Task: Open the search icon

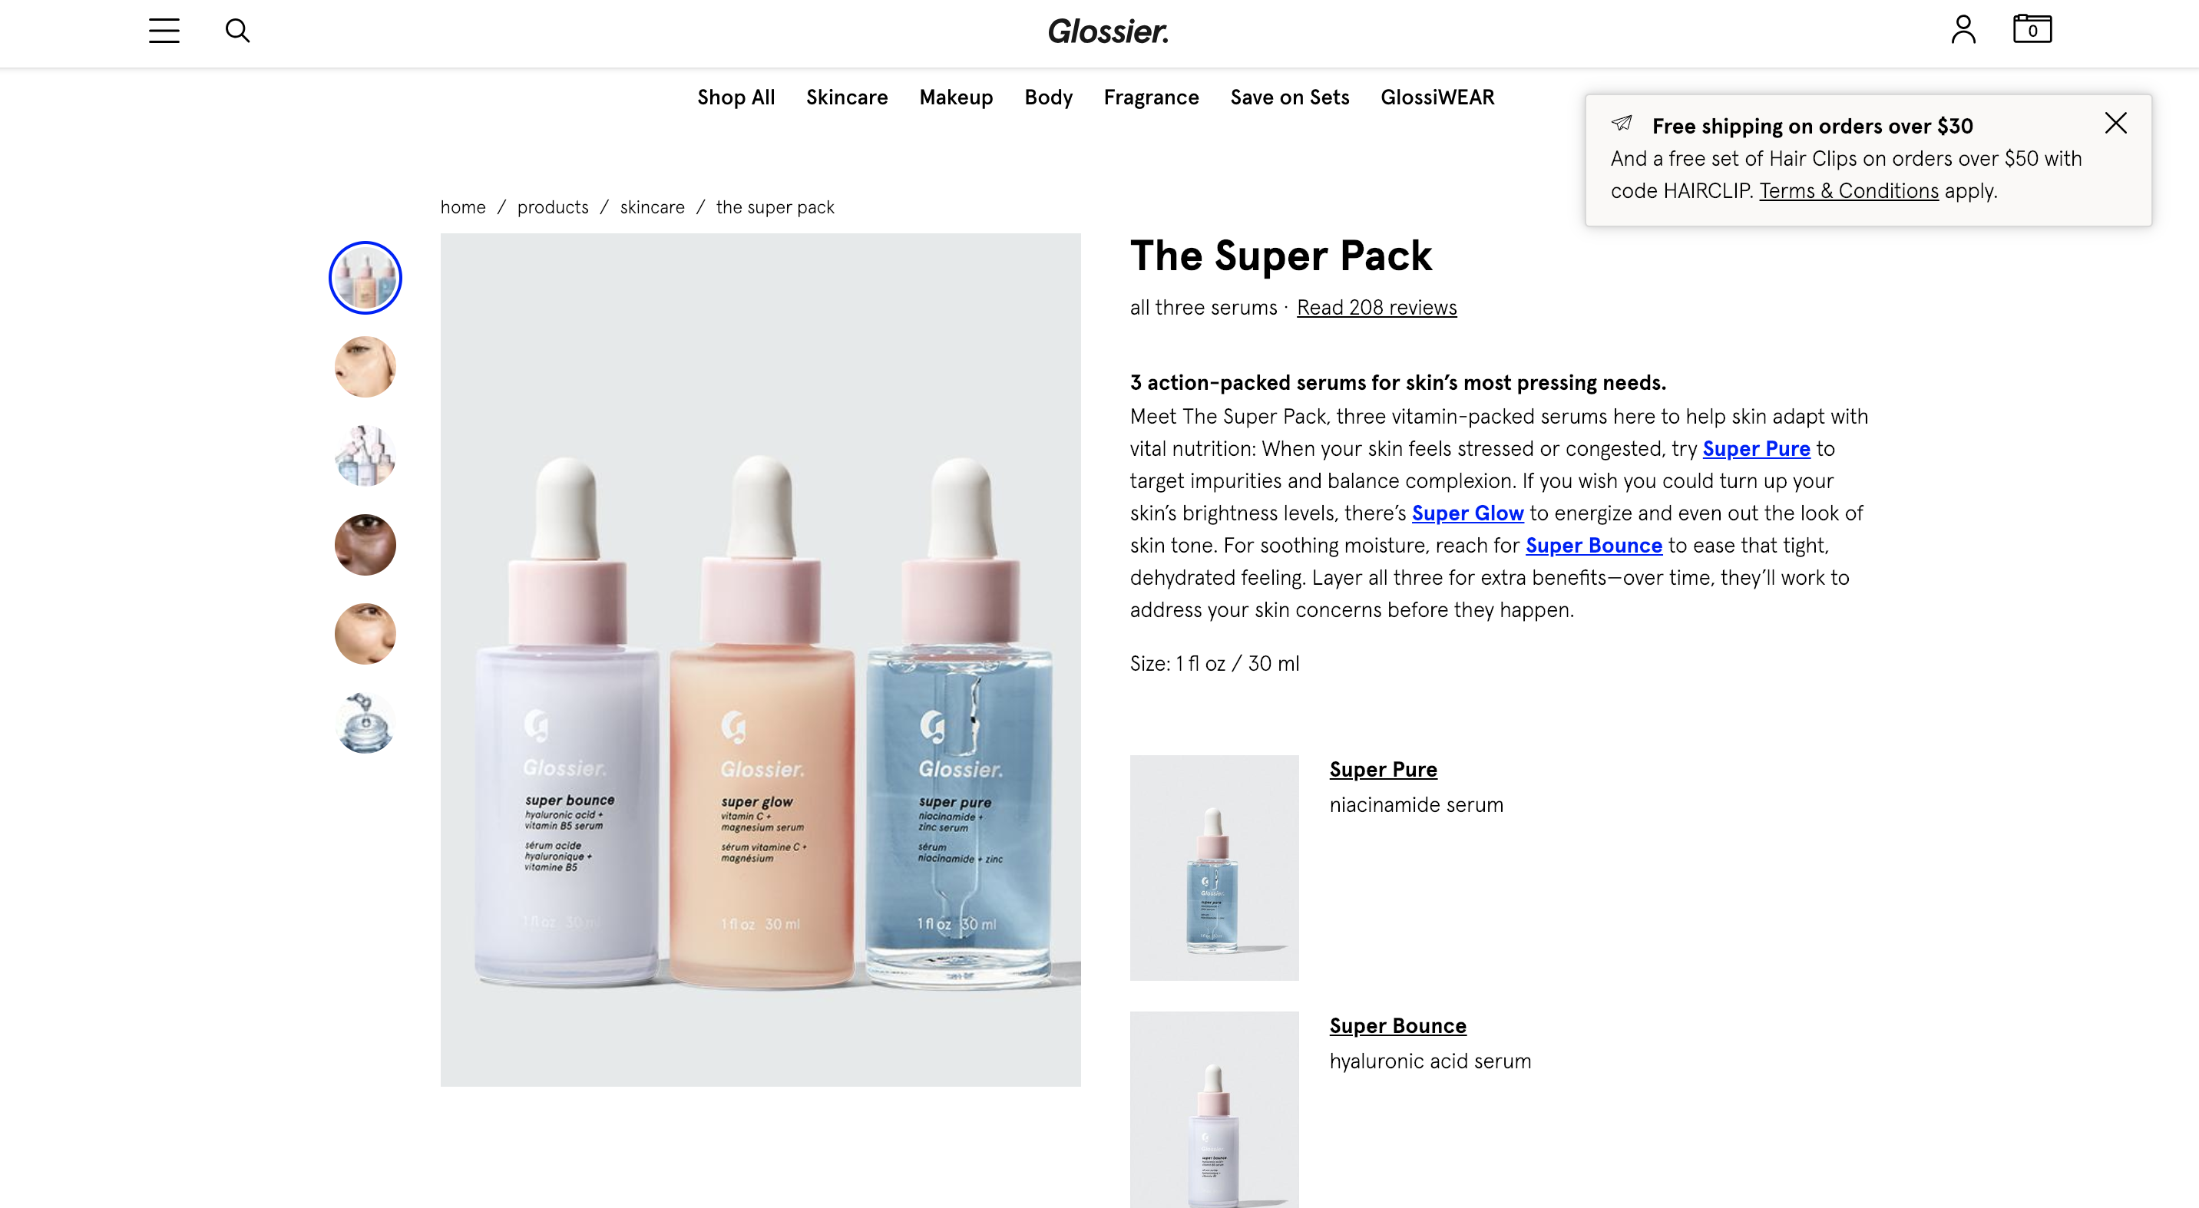Action: coord(237,31)
